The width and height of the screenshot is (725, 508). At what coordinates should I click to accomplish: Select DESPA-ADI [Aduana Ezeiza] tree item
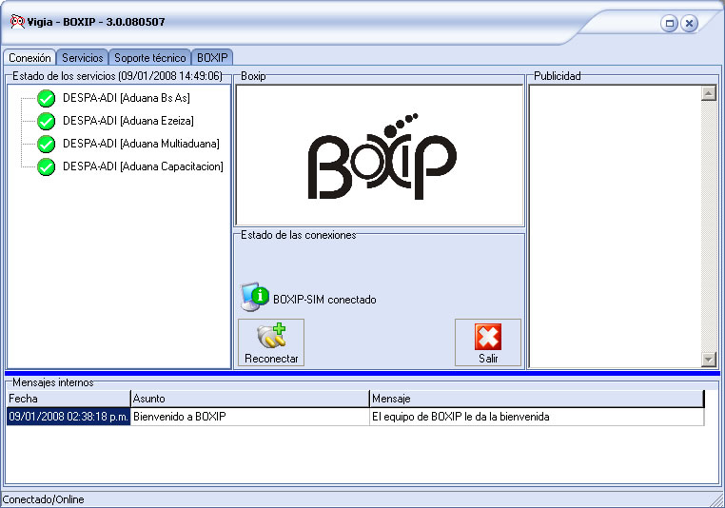(127, 121)
